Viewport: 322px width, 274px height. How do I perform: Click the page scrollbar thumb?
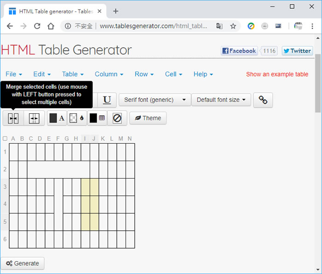click(318, 83)
